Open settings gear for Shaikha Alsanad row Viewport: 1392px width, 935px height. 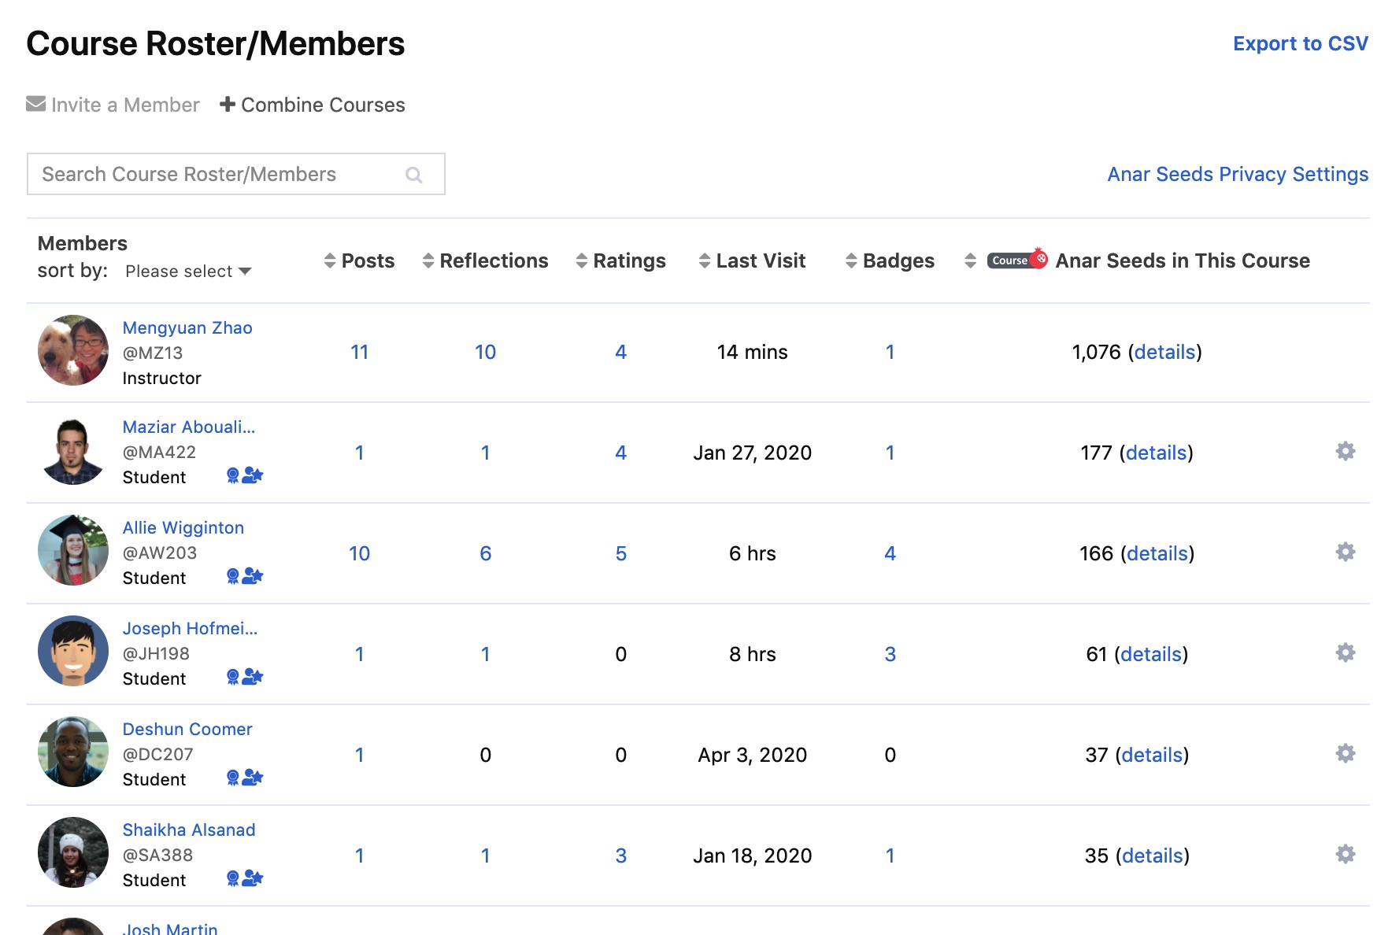pyautogui.click(x=1346, y=854)
